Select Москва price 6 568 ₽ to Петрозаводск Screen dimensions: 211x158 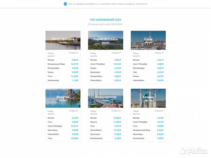click(75, 60)
